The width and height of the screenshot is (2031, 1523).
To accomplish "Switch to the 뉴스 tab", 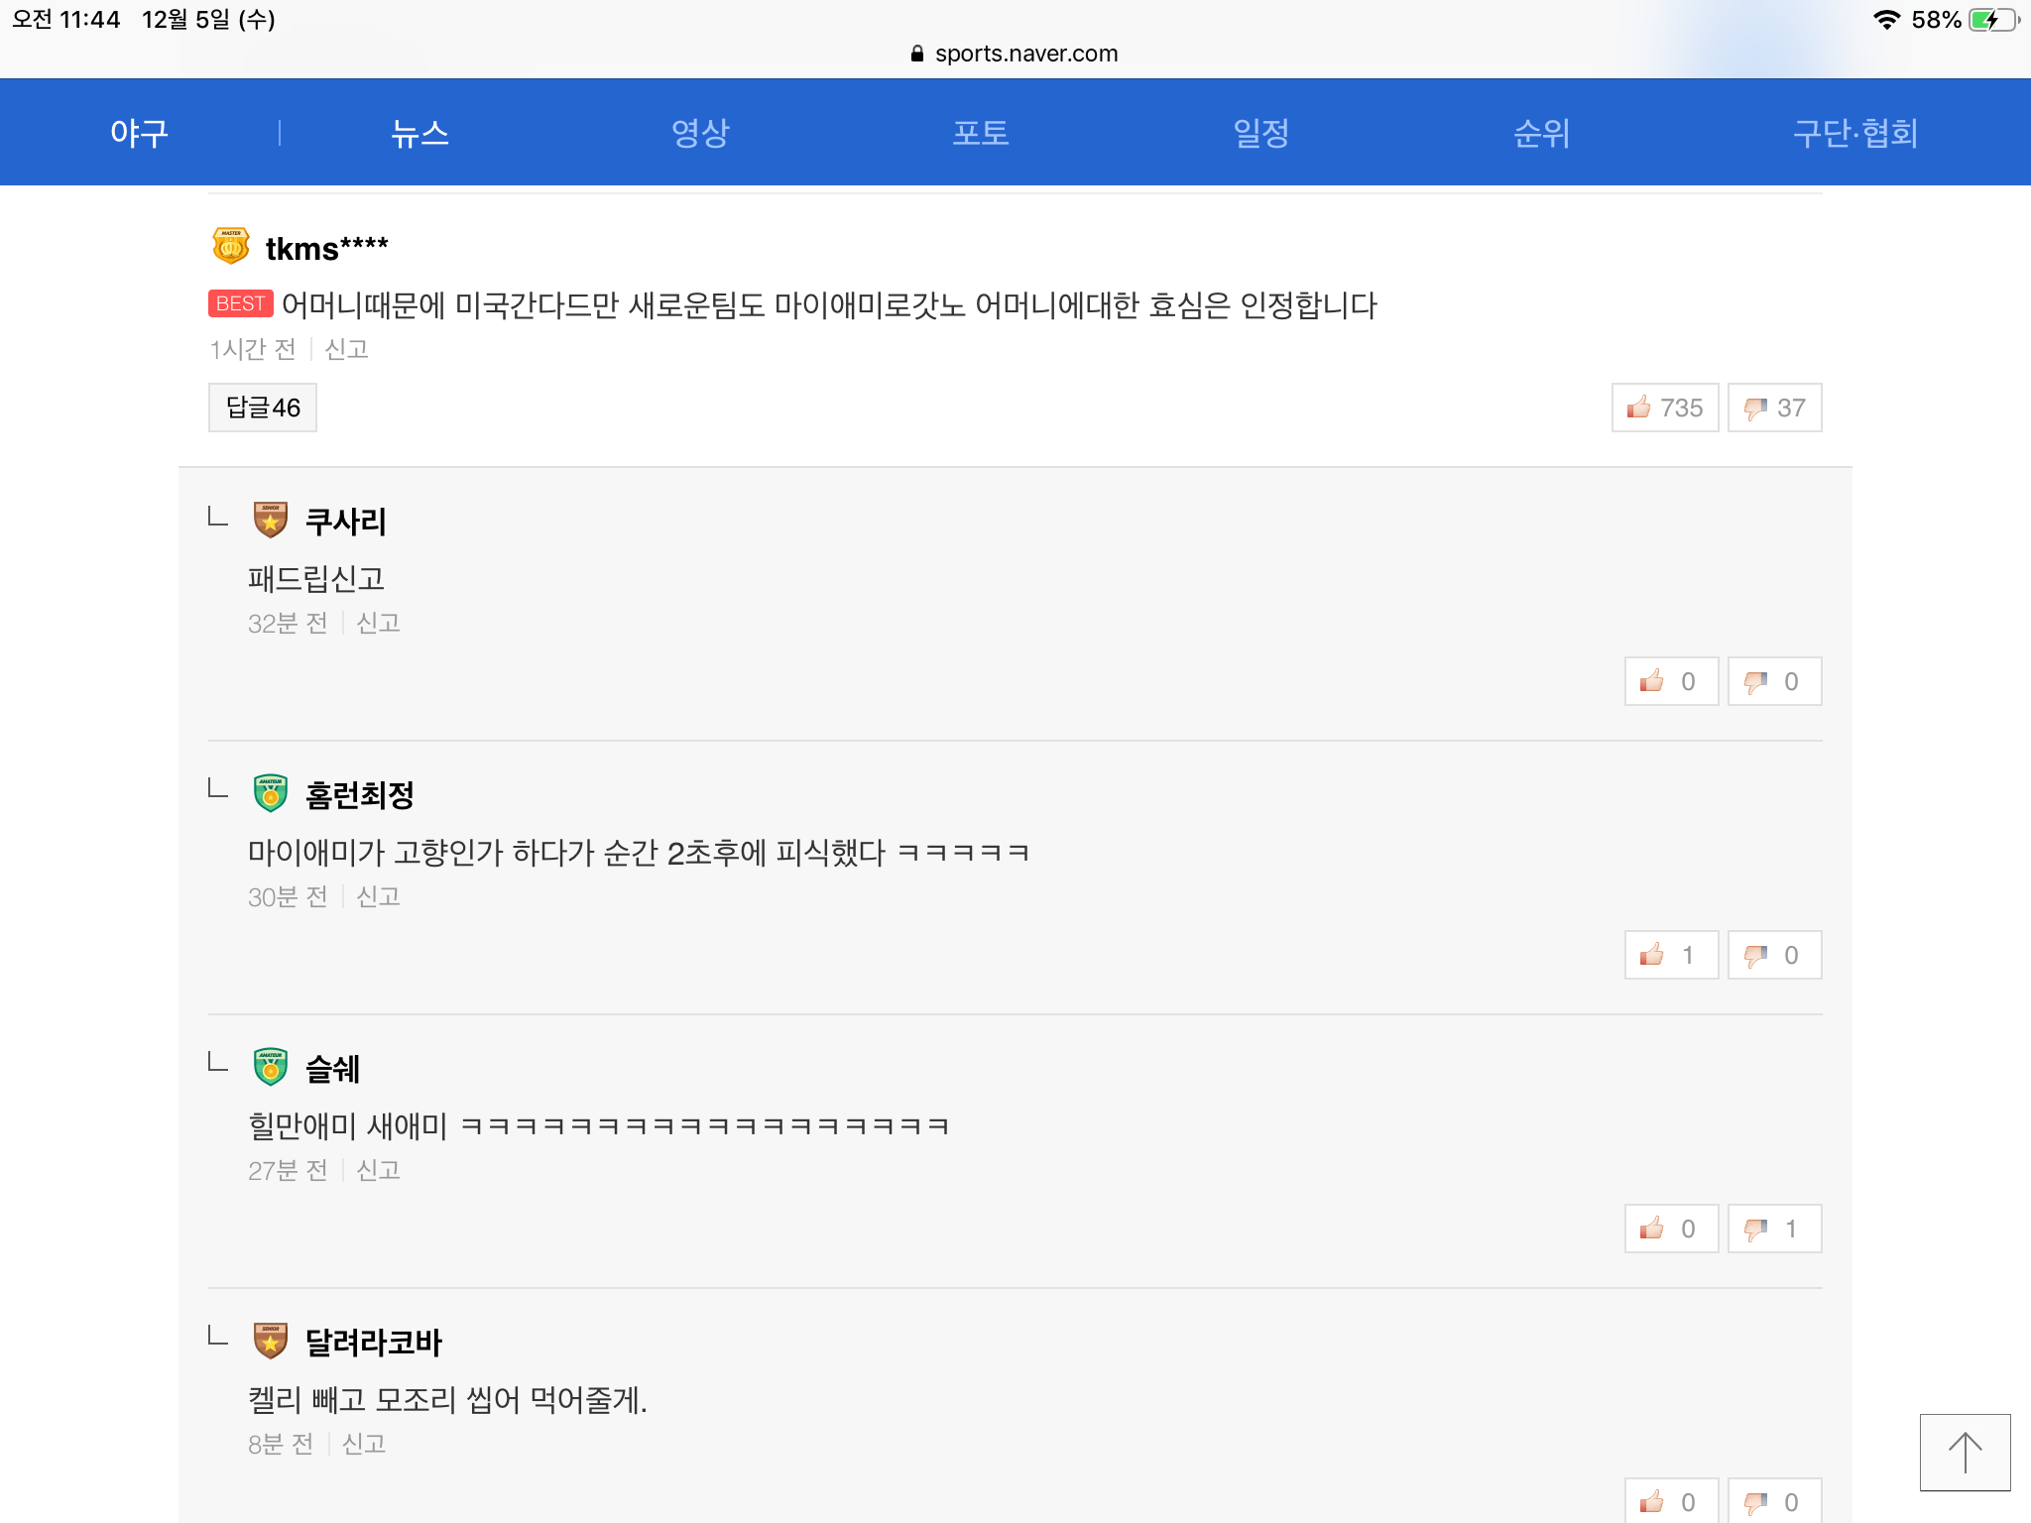I will coord(419,133).
